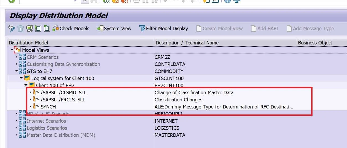Click ALE:Dummy Message Type description text
This screenshot has height=148, width=347.
[x=224, y=107]
